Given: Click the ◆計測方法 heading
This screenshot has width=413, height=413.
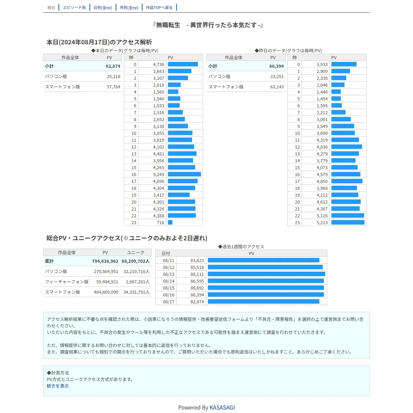Looking at the screenshot, I should pos(58,373).
